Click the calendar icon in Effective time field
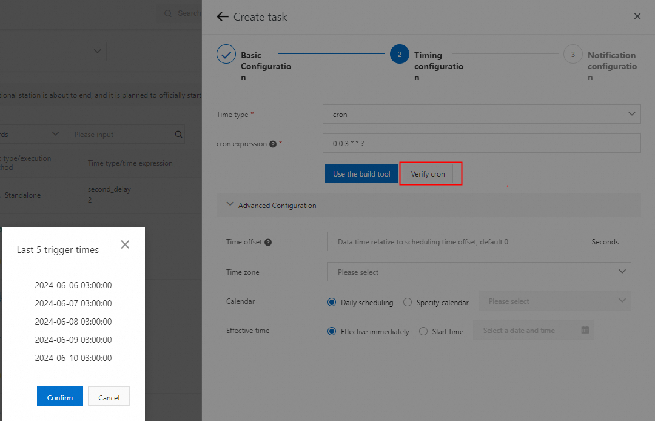The width and height of the screenshot is (655, 421). pos(585,331)
